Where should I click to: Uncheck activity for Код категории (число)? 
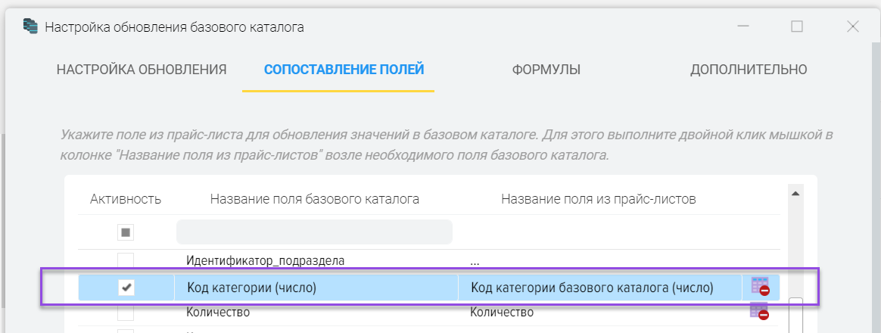pos(126,288)
